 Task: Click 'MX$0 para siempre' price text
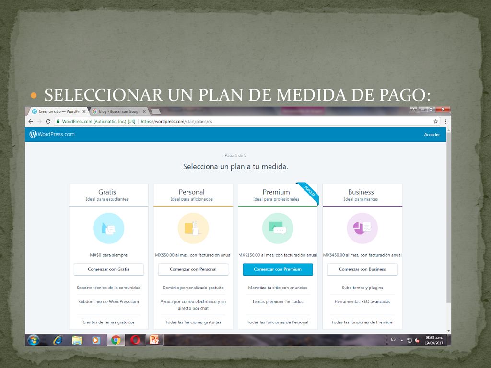pyautogui.click(x=109, y=255)
